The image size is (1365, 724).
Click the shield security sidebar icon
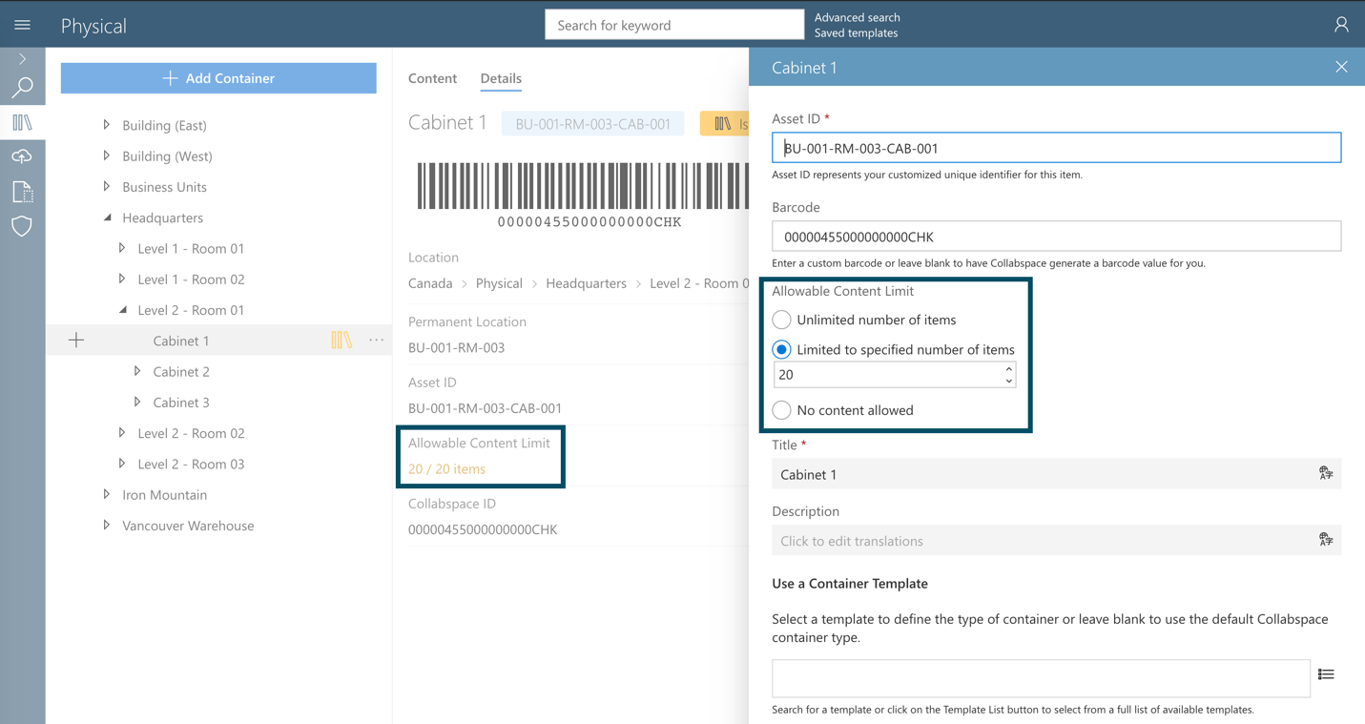[x=22, y=226]
